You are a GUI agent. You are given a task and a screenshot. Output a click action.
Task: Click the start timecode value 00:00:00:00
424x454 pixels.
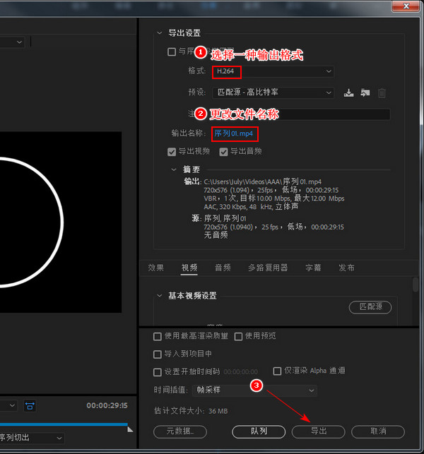pos(240,372)
